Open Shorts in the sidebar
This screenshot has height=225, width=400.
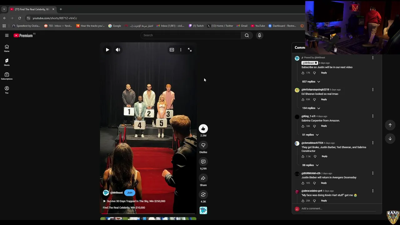point(7,62)
